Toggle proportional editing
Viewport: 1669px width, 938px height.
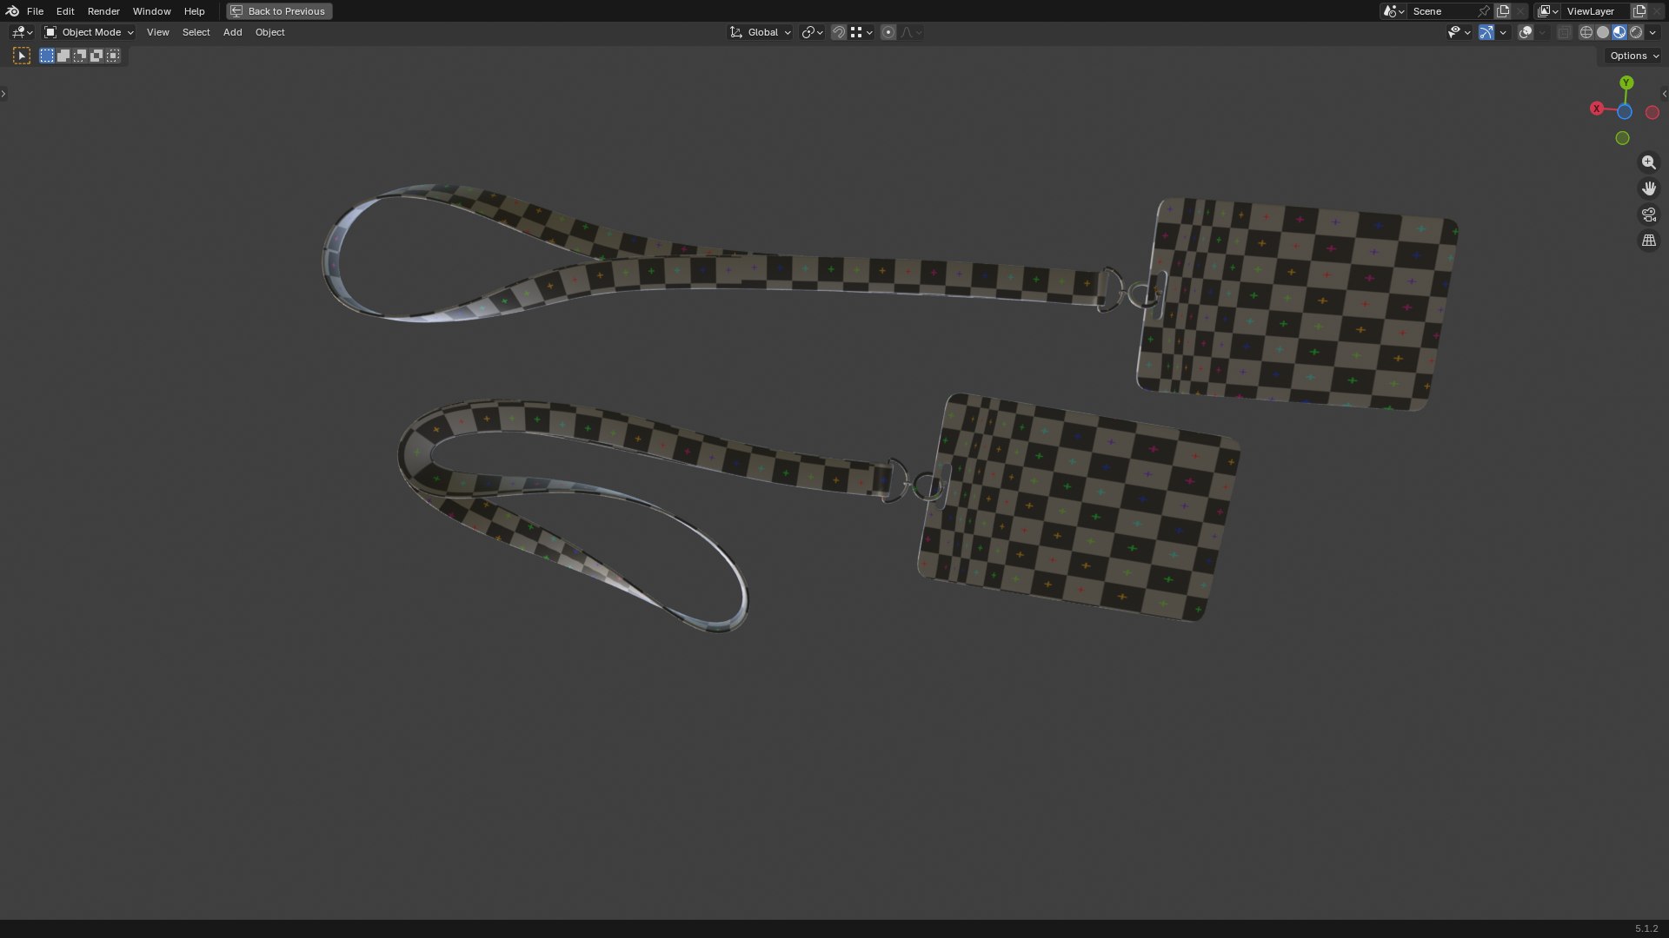coord(888,32)
